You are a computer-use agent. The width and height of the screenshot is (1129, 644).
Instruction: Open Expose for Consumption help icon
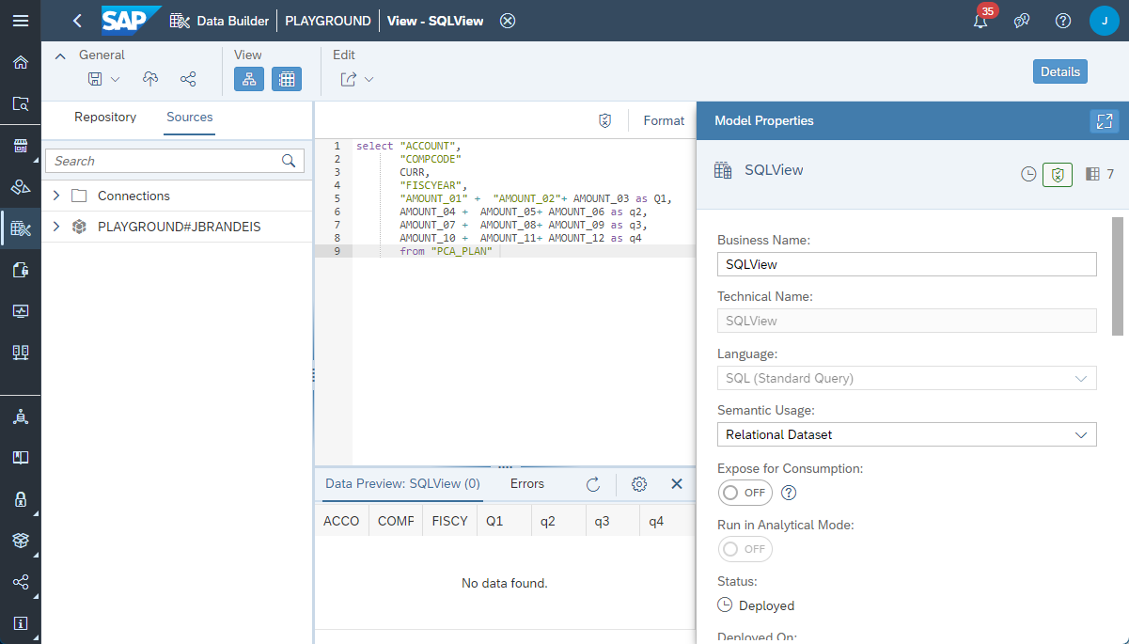tap(790, 493)
